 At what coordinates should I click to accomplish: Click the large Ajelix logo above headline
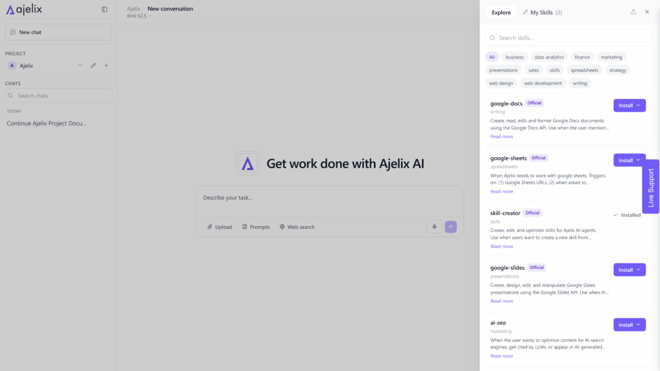[x=247, y=163]
